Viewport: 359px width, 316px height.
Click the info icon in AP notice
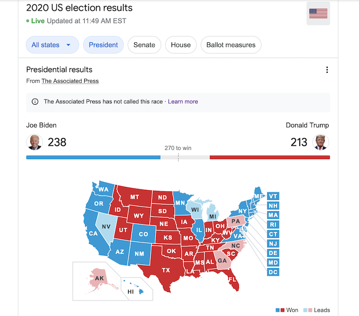pos(35,102)
